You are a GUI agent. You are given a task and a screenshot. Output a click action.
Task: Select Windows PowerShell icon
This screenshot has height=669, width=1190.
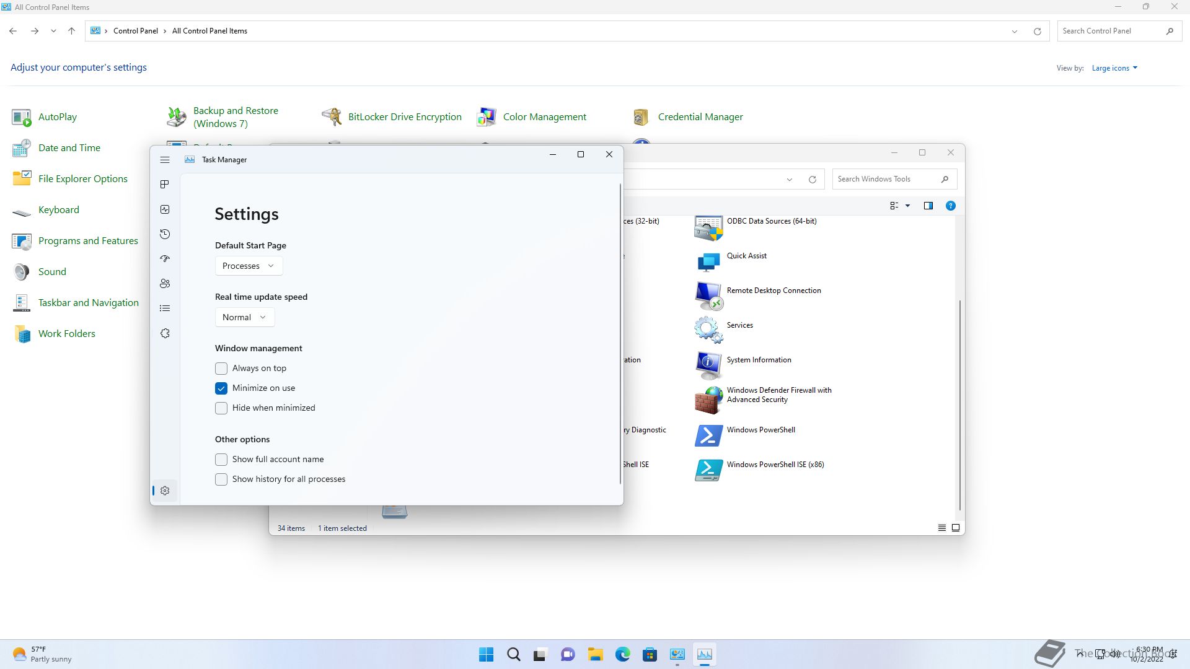708,435
